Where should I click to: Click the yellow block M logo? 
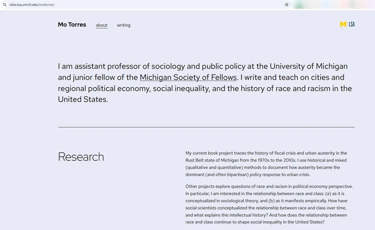tap(343, 24)
